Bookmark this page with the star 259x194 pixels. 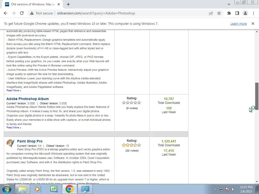coord(219,13)
